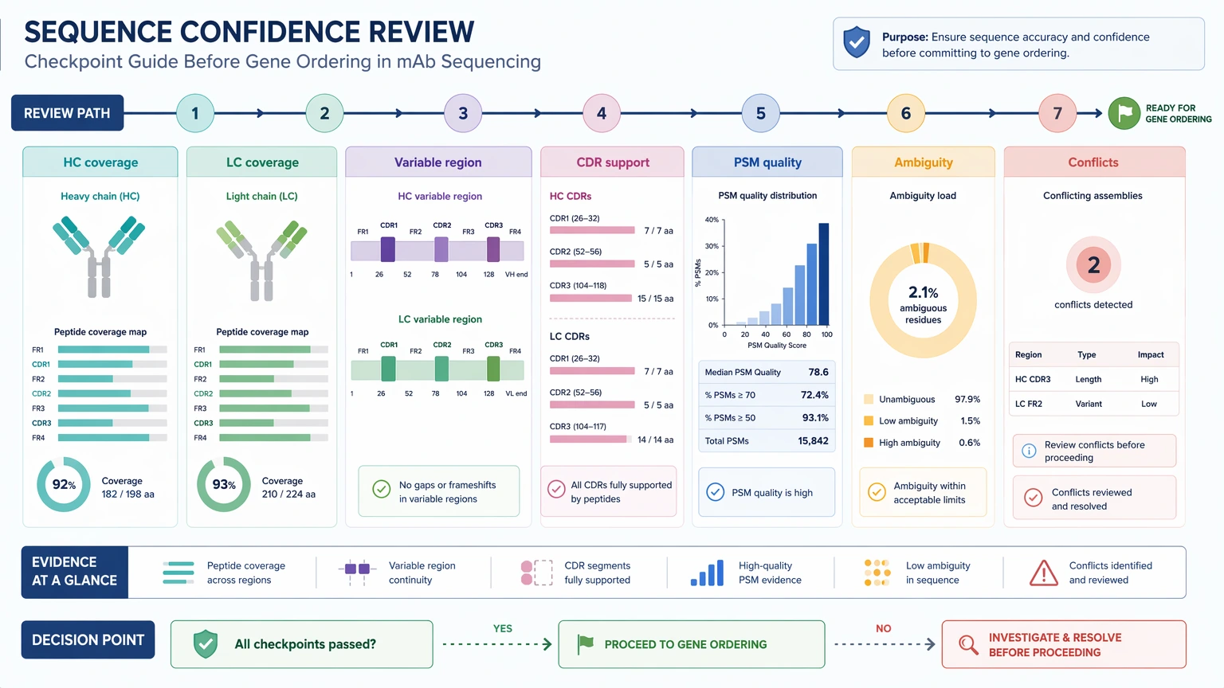The width and height of the screenshot is (1224, 688).
Task: Click the High-quality PSM evidence bar icon
Action: (707, 573)
